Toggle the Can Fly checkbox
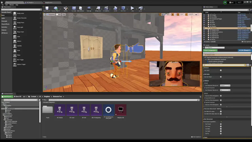The height and width of the screenshot is (142, 252). tap(221, 134)
